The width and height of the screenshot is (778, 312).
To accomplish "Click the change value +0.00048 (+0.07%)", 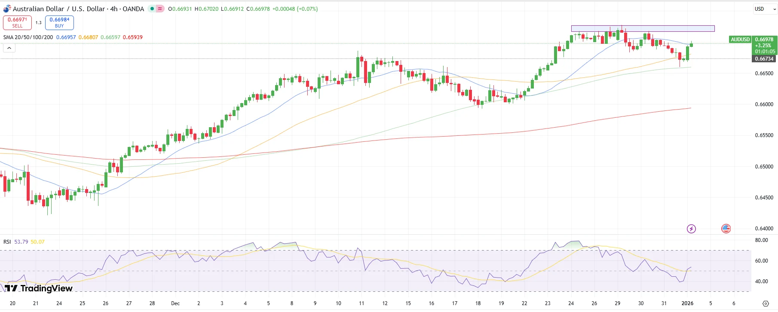I will (295, 9).
